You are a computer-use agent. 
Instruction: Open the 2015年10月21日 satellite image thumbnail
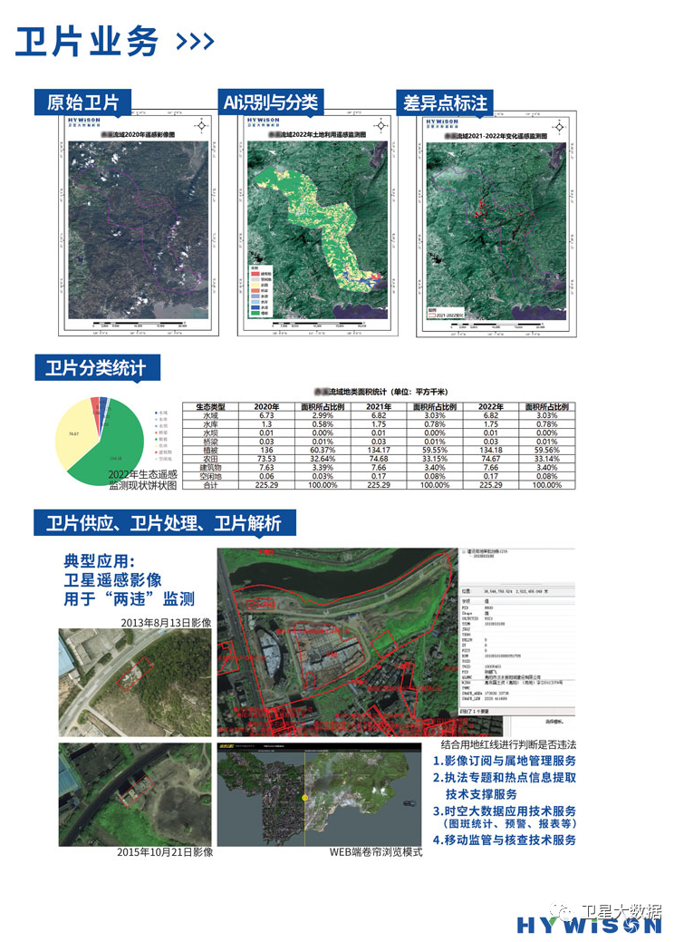(134, 793)
